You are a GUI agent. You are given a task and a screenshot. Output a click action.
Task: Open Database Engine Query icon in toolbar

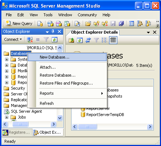(40, 23)
